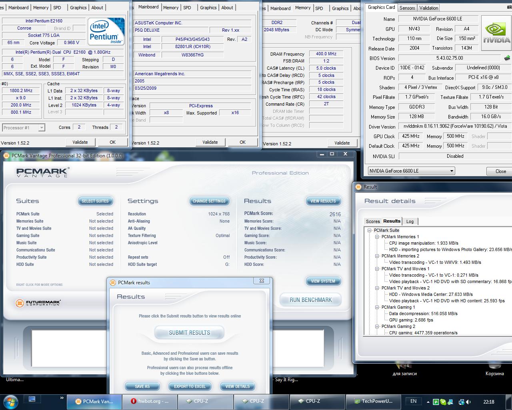Click the CHANGE SETTINGS button

209,201
